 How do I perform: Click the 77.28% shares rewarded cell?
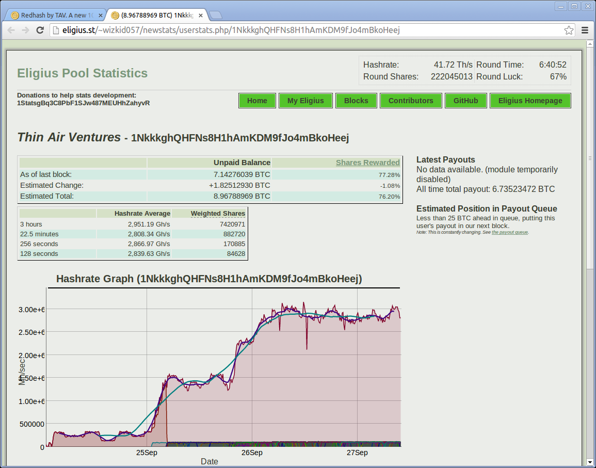pos(389,175)
